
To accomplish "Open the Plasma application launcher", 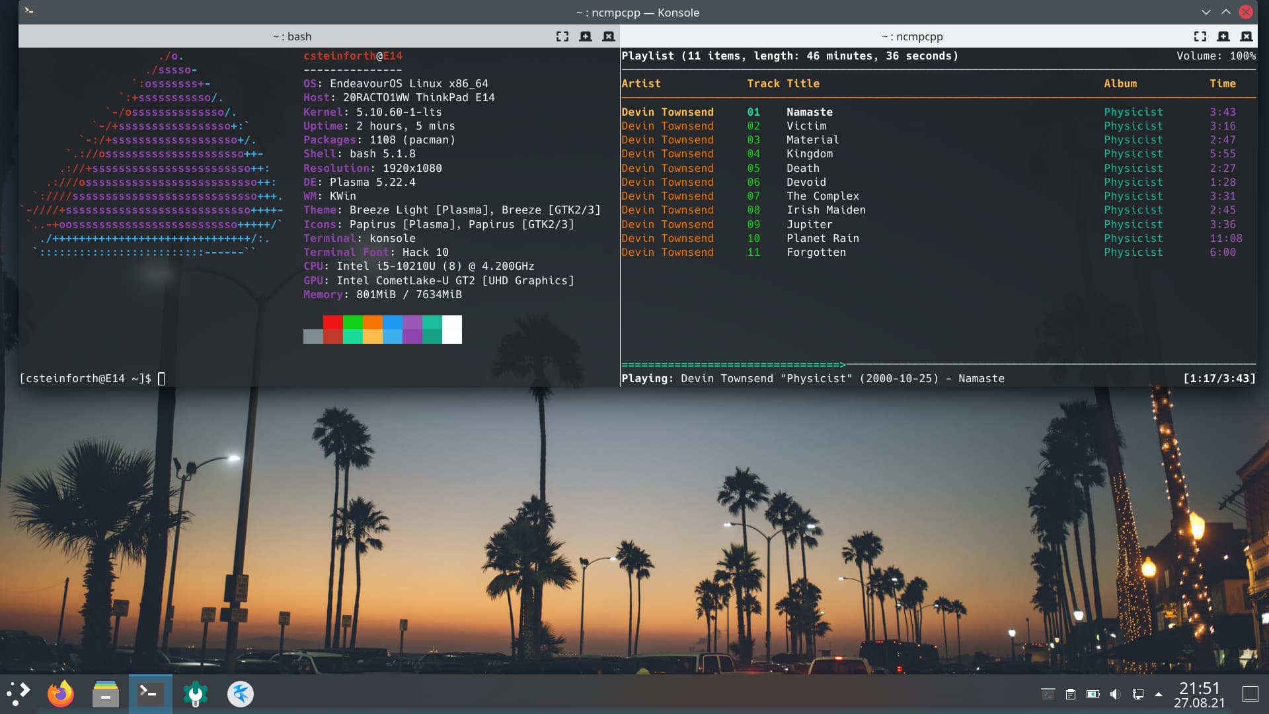I will (x=19, y=694).
